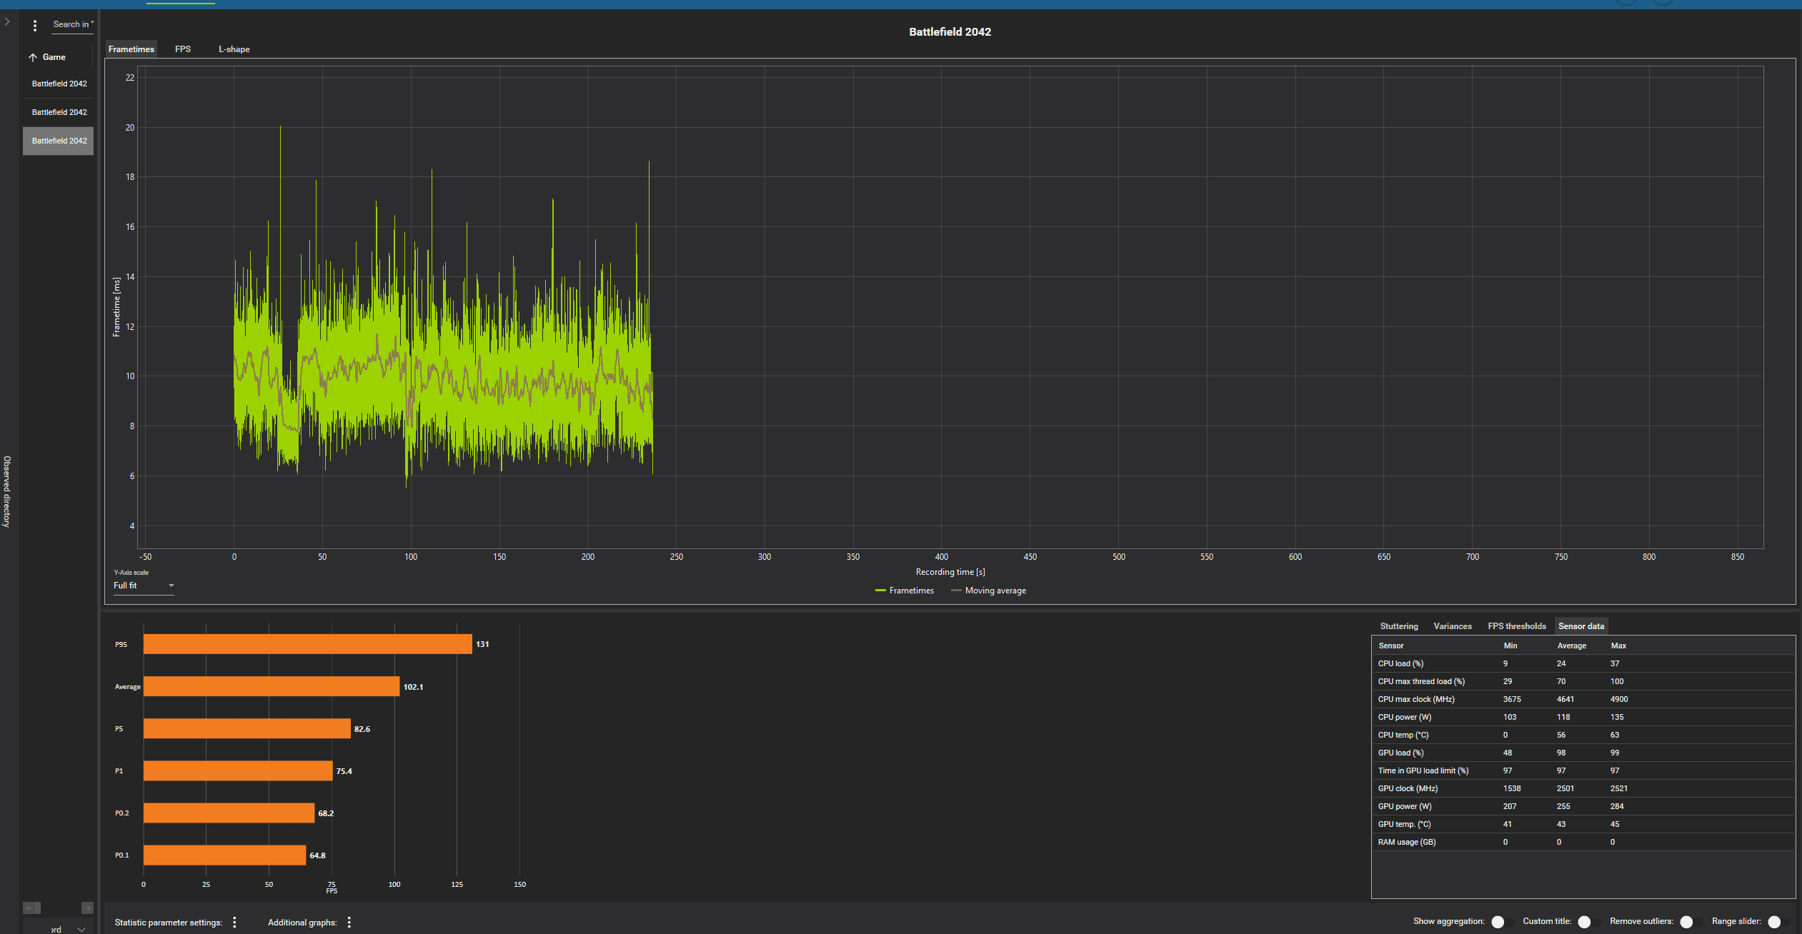Expand the Observed directory side panel chevron
Screen dimensions: 1802x934
point(7,21)
